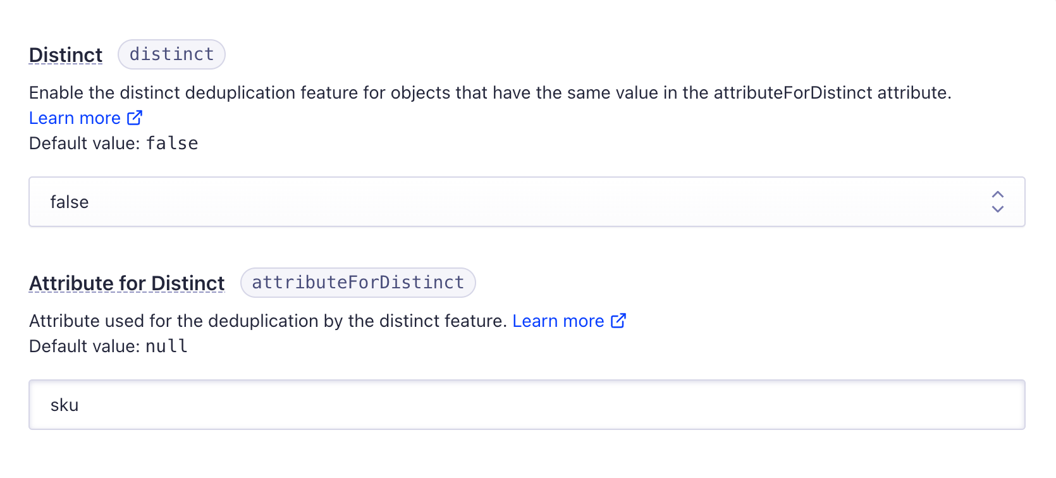This screenshot has width=1056, height=478.
Task: Open Learn more about attributeForDistinct
Action: click(559, 321)
